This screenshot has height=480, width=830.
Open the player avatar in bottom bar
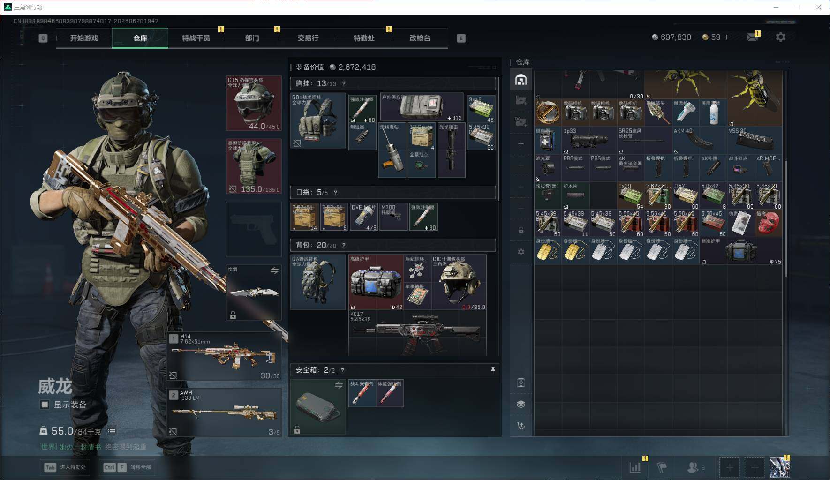coord(780,467)
